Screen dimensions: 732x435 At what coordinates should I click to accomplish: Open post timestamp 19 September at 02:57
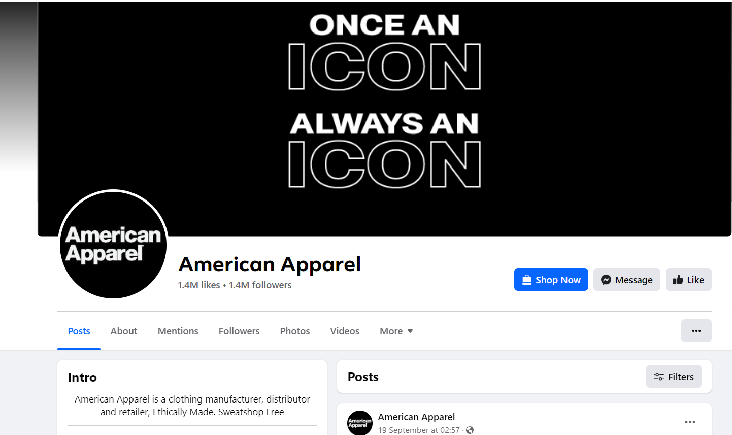[x=419, y=430]
